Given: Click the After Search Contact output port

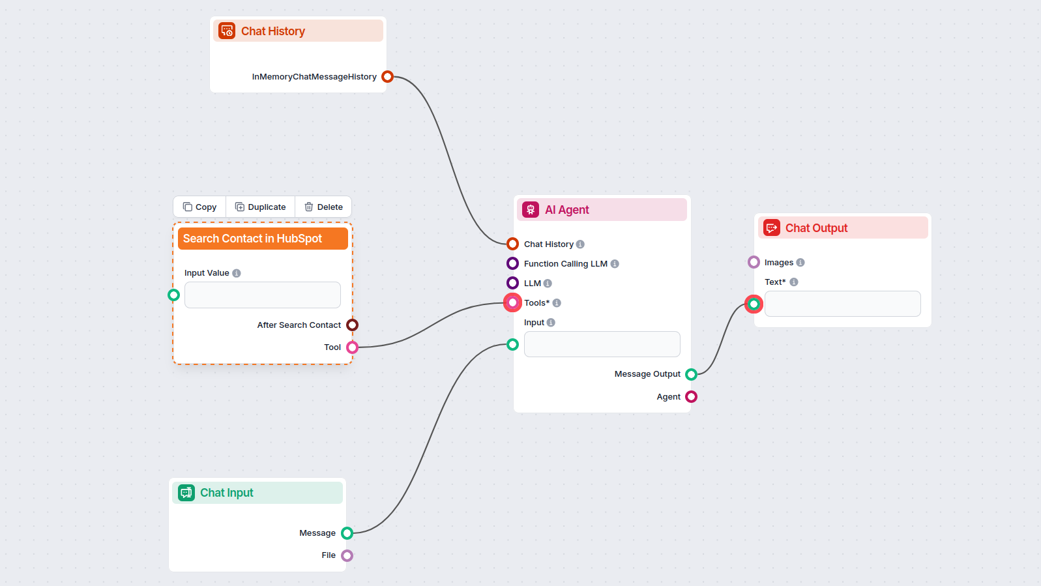Looking at the screenshot, I should pos(352,325).
